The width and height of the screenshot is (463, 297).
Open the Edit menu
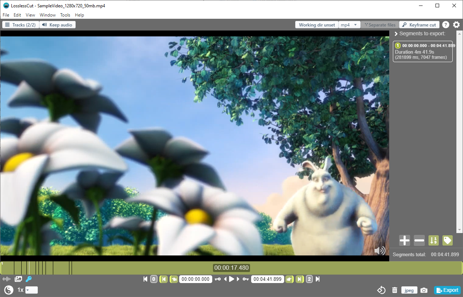coord(17,15)
